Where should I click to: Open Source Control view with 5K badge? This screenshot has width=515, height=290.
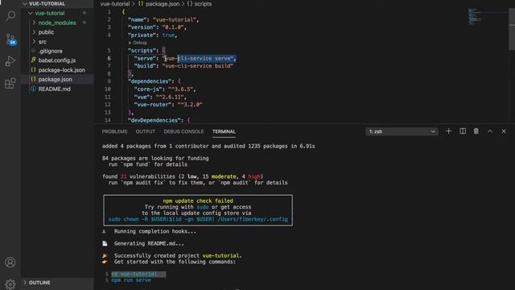pos(10,39)
